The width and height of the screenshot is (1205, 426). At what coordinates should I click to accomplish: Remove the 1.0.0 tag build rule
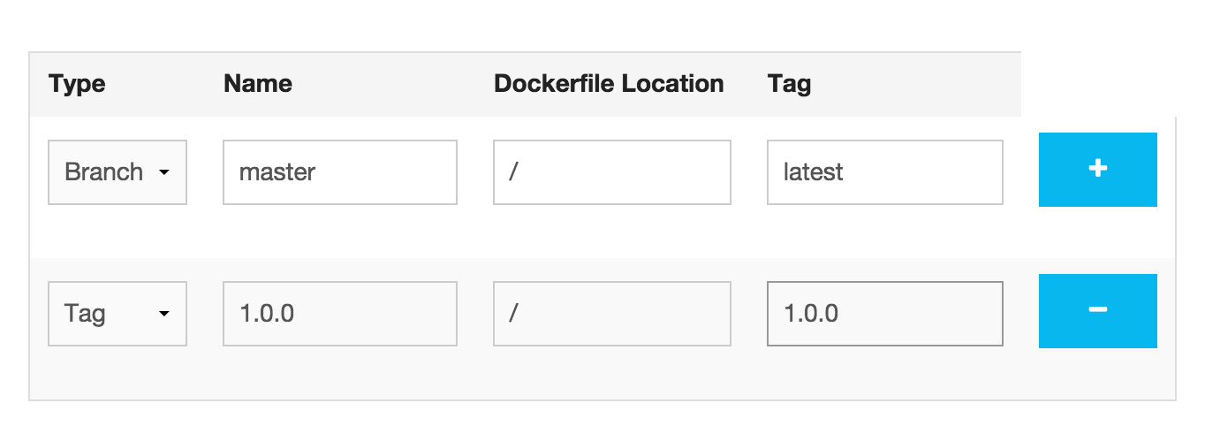tap(1097, 311)
